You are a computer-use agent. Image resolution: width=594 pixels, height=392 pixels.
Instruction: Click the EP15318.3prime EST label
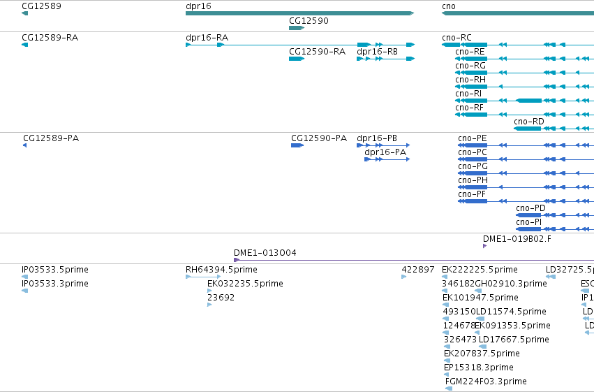point(479,368)
